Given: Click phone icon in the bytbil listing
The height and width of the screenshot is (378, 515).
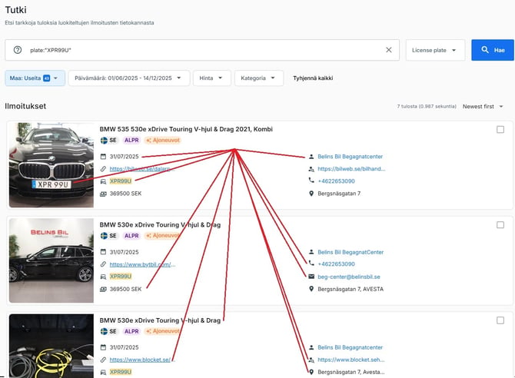Looking at the screenshot, I should pyautogui.click(x=311, y=263).
